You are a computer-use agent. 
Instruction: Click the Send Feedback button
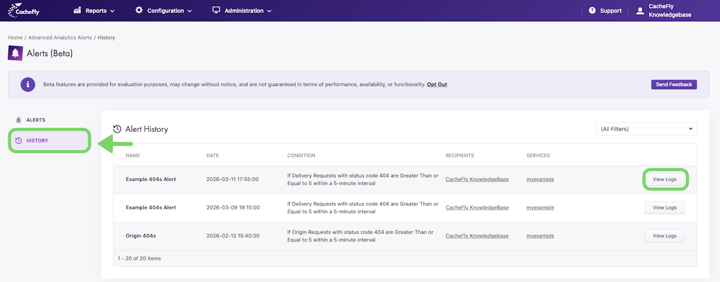674,84
